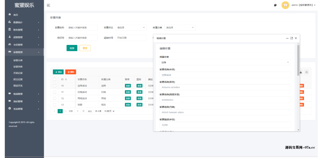Click the bank icon for 财务管理
Screen dimensions: 324x158
point(9,29)
